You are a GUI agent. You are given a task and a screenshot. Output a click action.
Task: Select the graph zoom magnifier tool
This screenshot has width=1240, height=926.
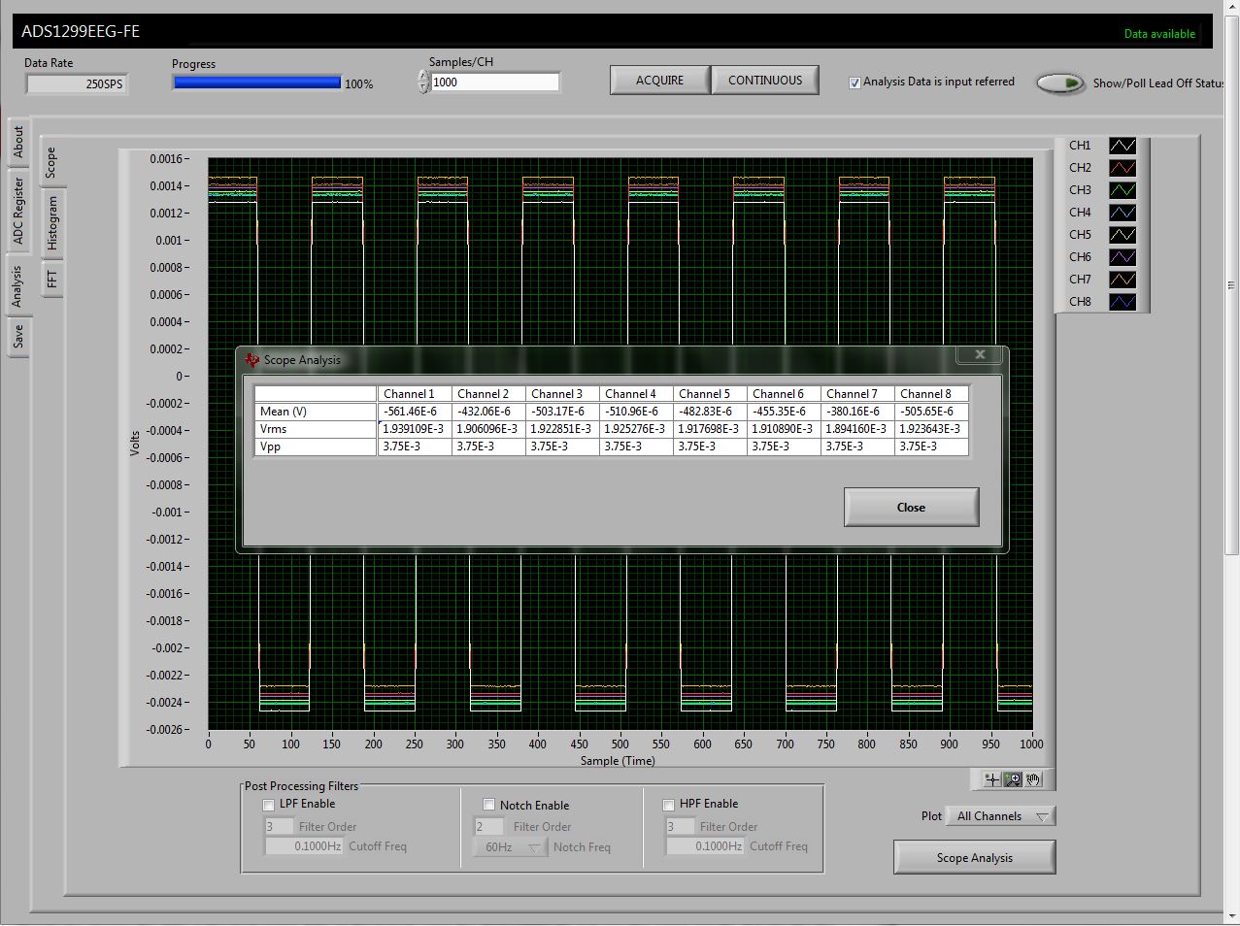tap(1013, 779)
